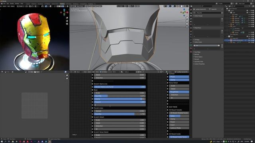Zoom the rendered preview viewport with the magnifier icon

(x=67, y=18)
